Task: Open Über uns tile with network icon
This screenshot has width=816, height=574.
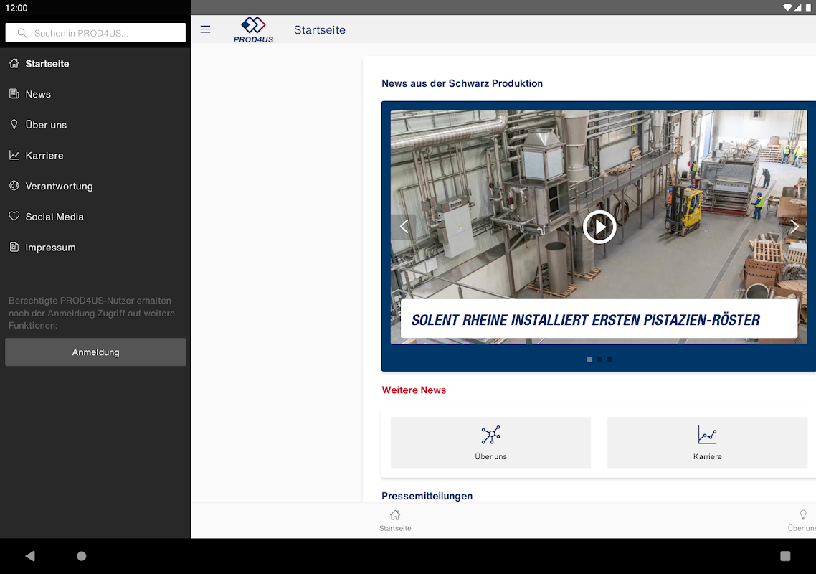Action: [x=490, y=442]
